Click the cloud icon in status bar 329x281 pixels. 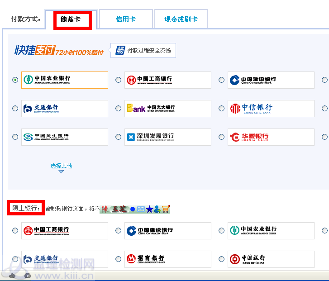tap(12, 275)
